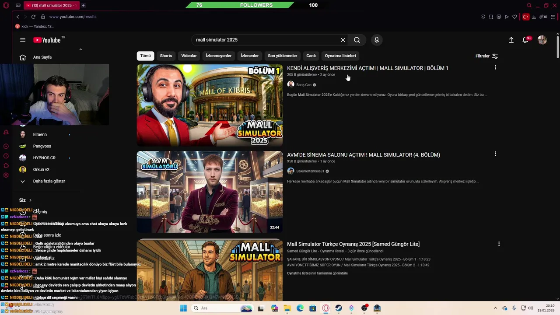Add page to bookmarks heart icon
The height and width of the screenshot is (315, 560).
pyautogui.click(x=514, y=17)
